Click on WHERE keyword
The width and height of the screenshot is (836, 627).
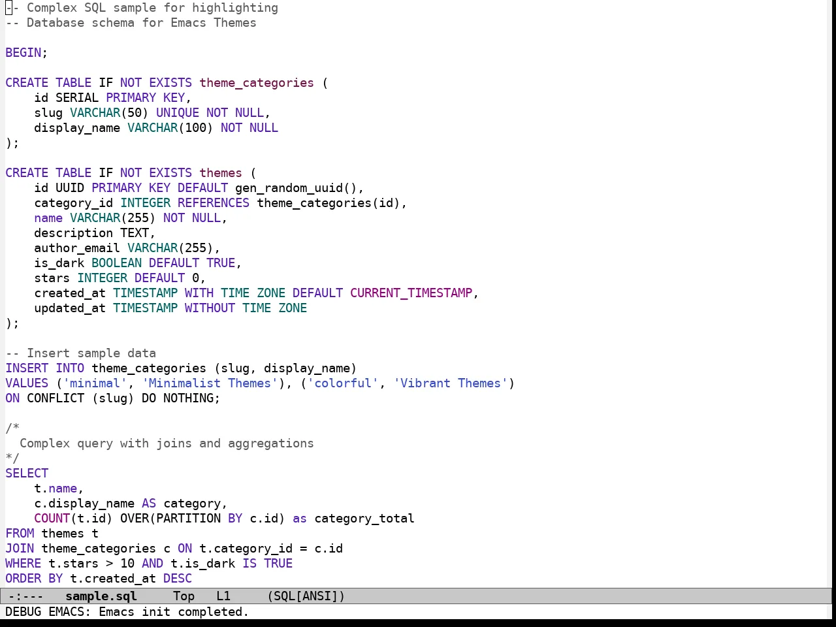point(24,564)
